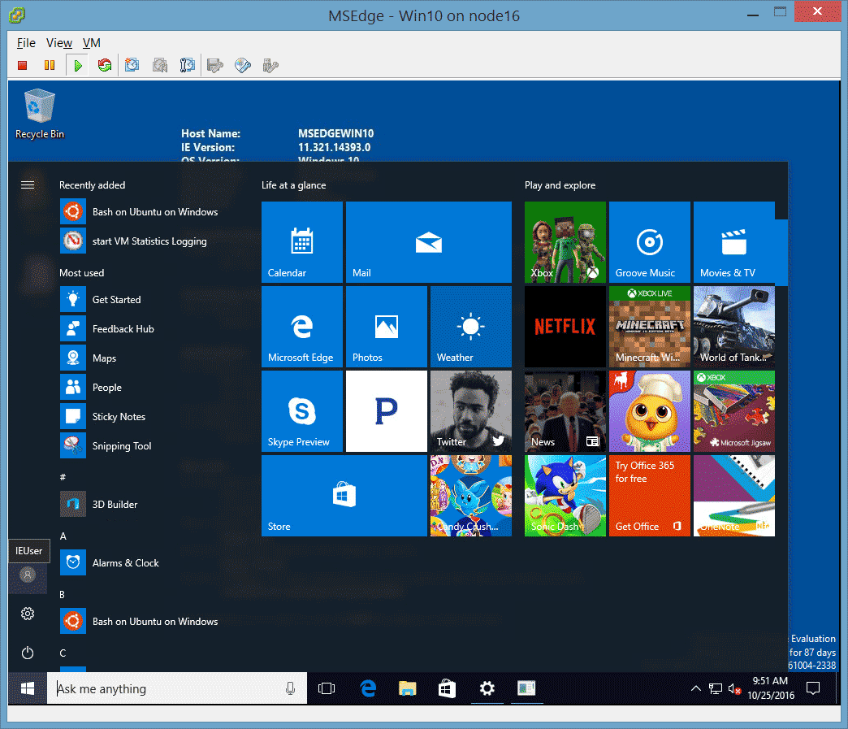Click the Power button in Start menu
Viewport: 848px width, 729px height.
[x=28, y=653]
